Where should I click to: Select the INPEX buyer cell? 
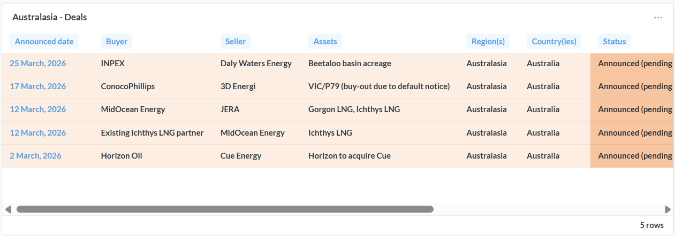click(112, 64)
